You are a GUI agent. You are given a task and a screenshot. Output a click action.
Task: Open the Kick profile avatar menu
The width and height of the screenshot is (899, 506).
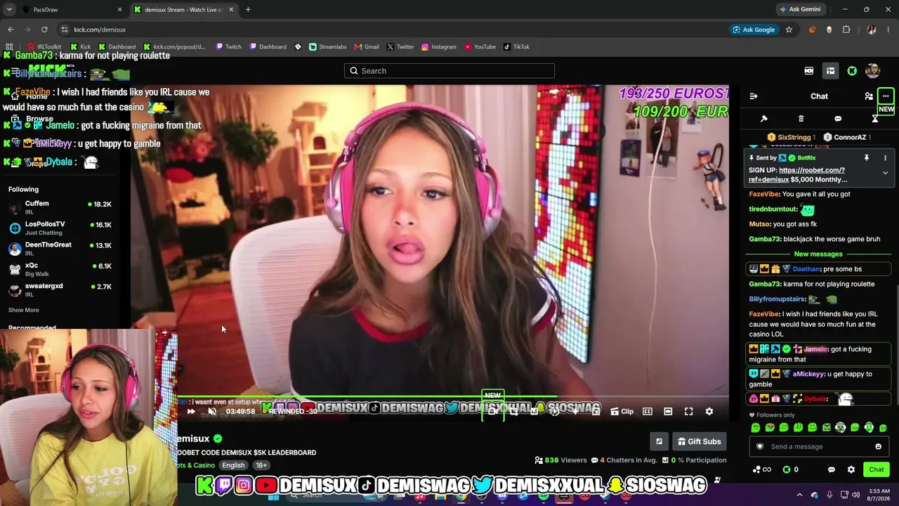[873, 71]
